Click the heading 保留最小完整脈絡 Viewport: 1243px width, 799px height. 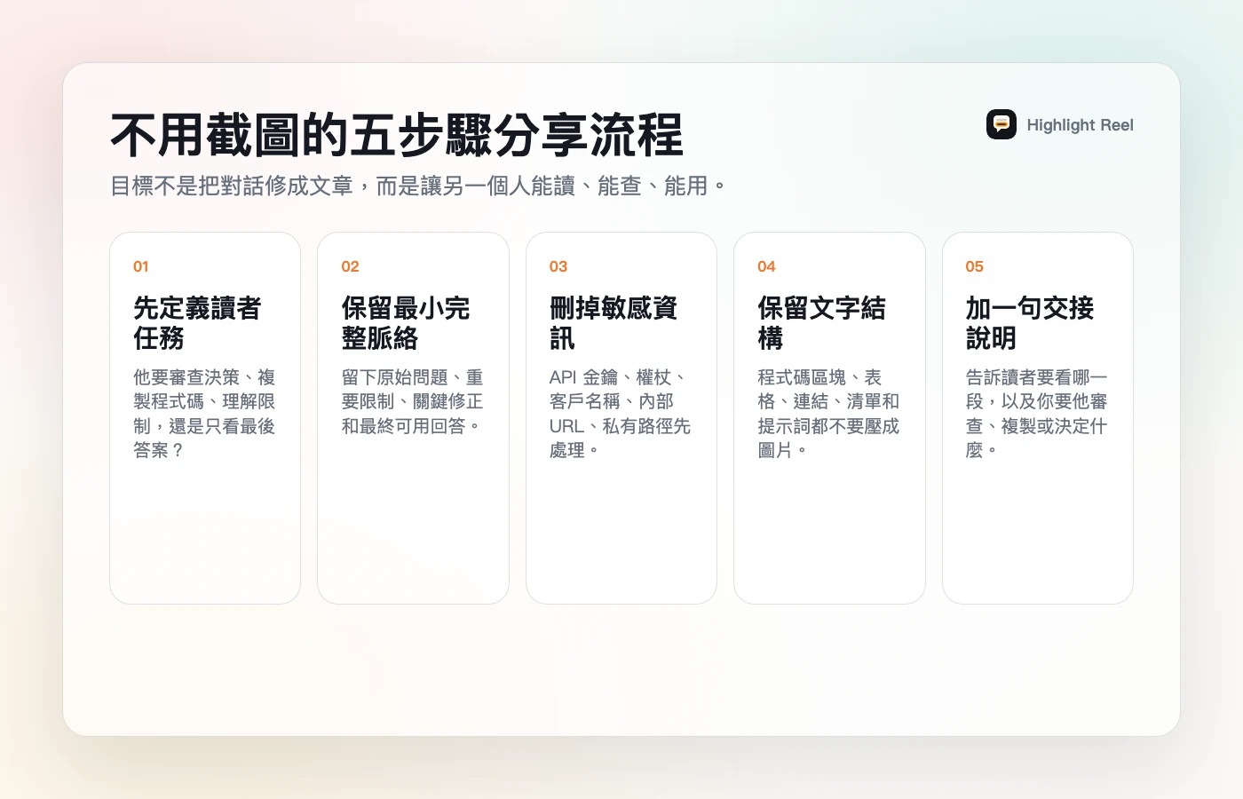coord(406,323)
